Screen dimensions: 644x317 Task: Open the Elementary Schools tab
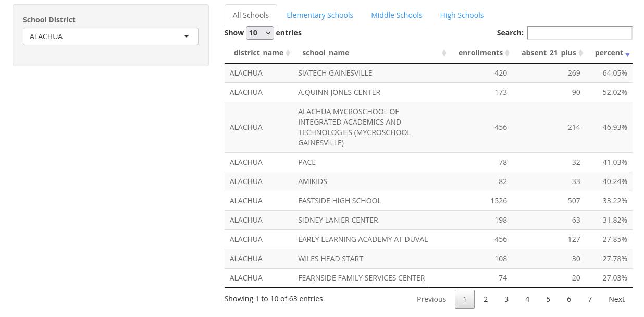[320, 15]
